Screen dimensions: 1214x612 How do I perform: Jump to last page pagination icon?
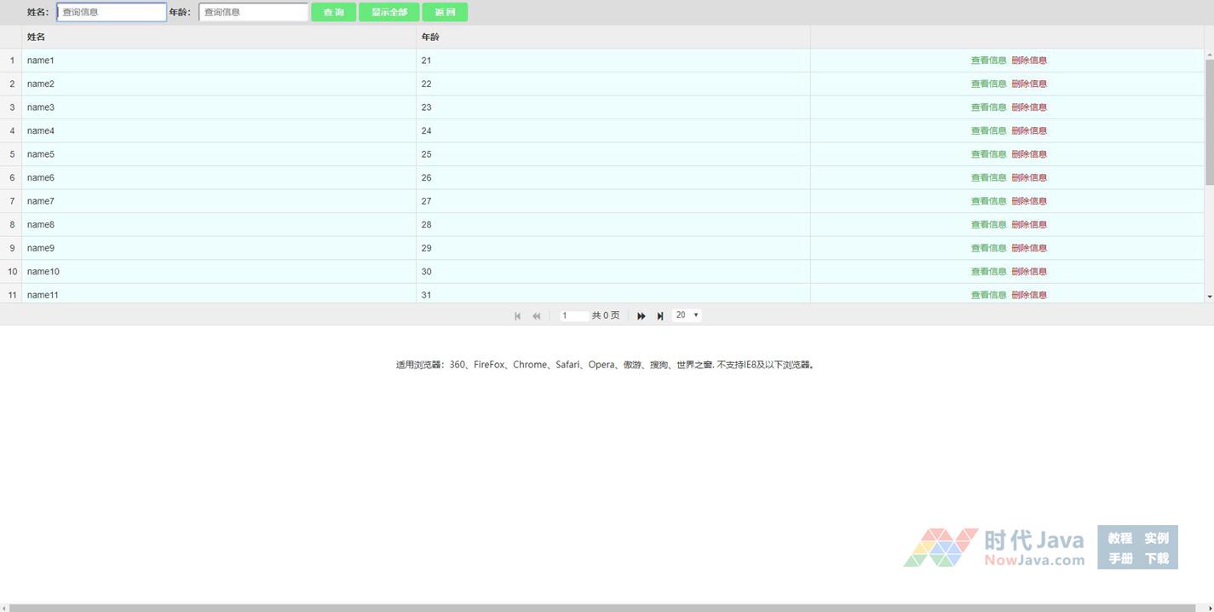point(660,315)
